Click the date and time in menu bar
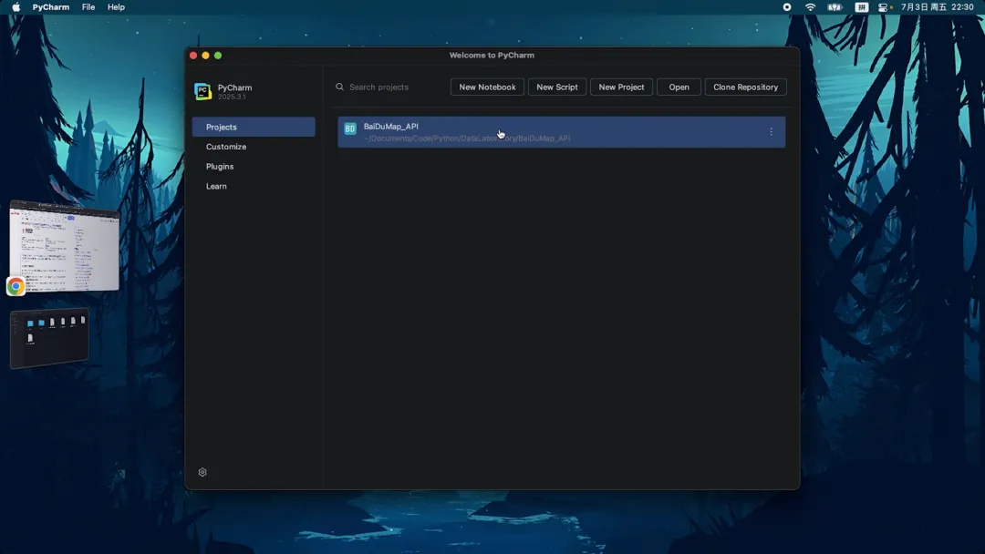 pos(937,7)
